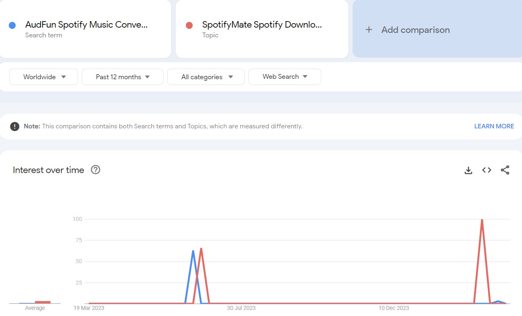Share the Interest over time chart
This screenshot has height=316, width=522.
505,170
